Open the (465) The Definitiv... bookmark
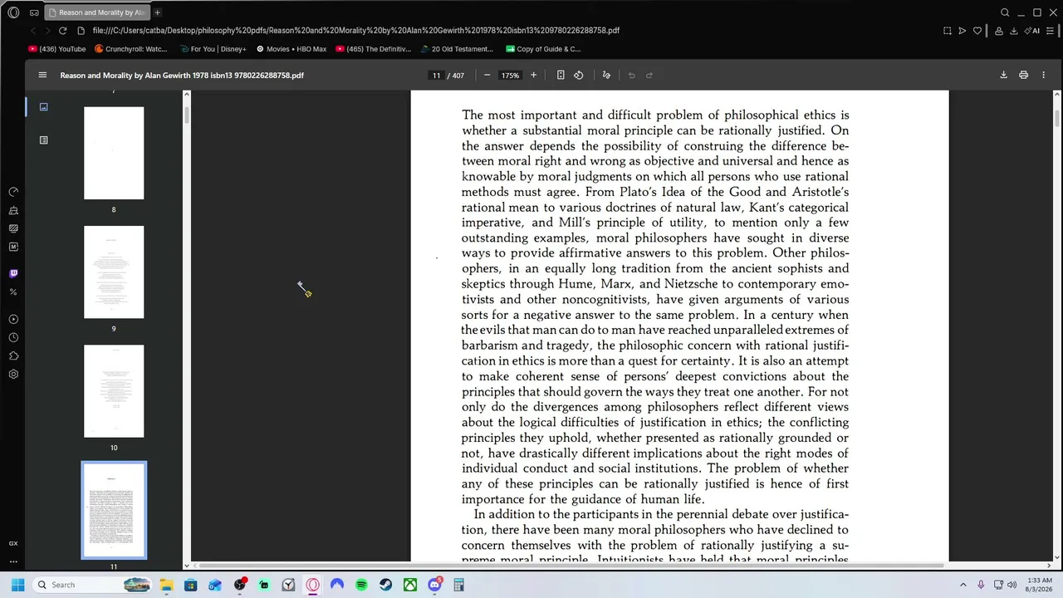This screenshot has width=1063, height=598. click(x=373, y=49)
